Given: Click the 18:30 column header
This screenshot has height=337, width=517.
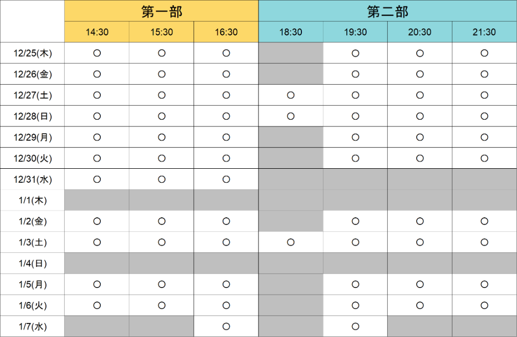Looking at the screenshot, I should coord(291,32).
